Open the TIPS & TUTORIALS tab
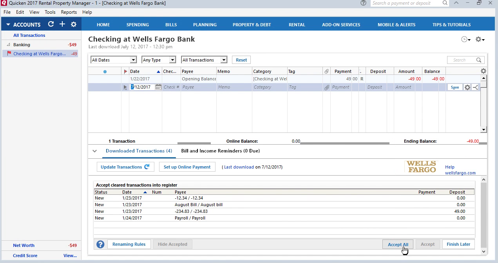 [451, 25]
